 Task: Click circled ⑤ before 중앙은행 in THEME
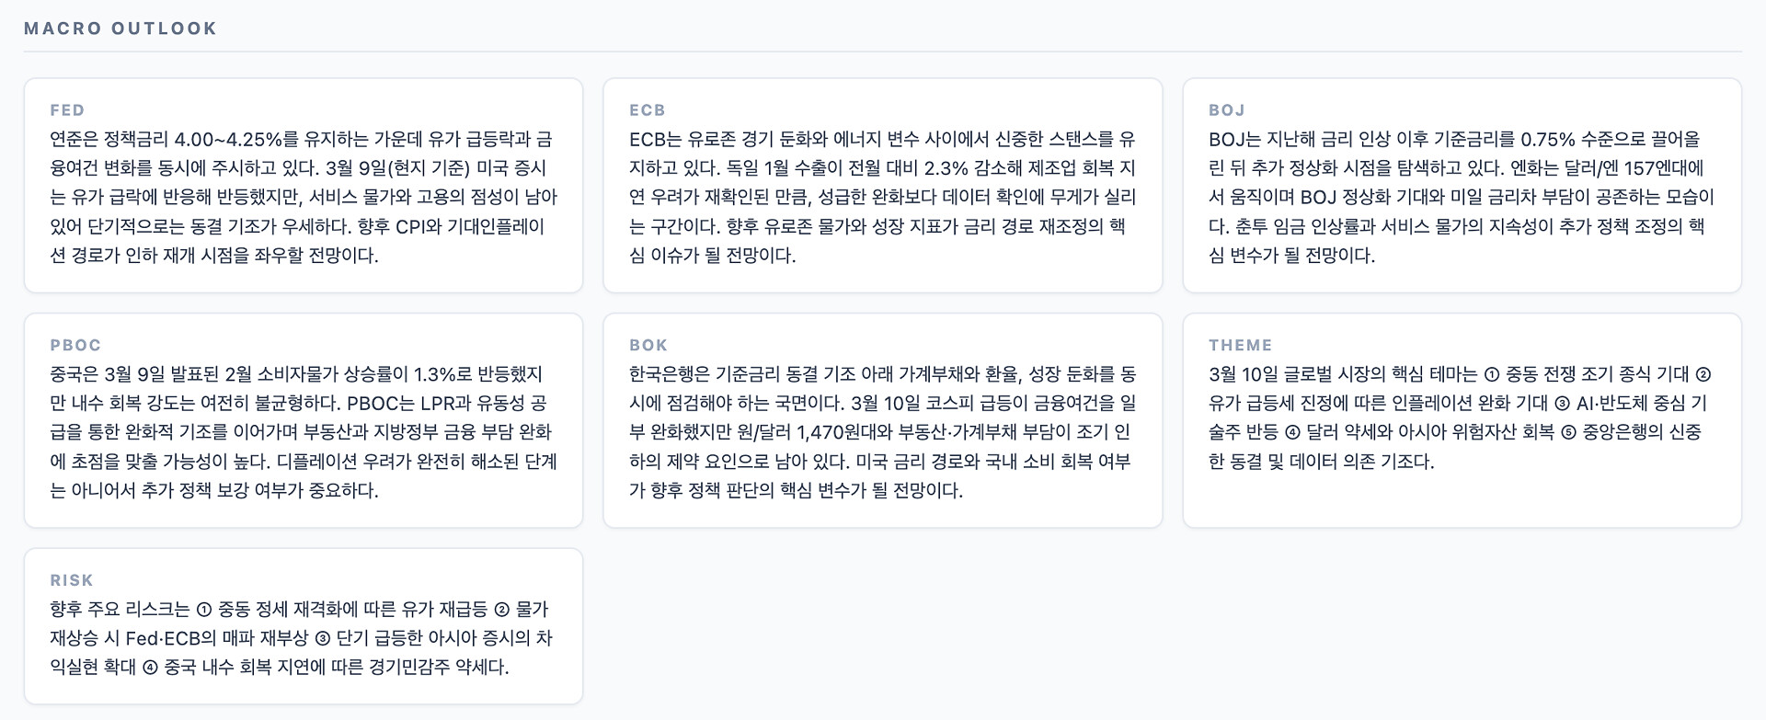tap(1568, 432)
